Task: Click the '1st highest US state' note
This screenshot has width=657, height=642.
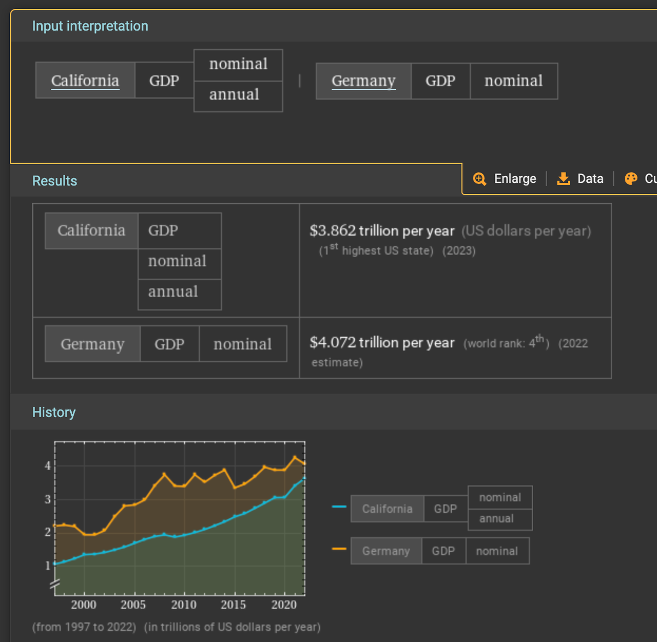Action: (376, 250)
